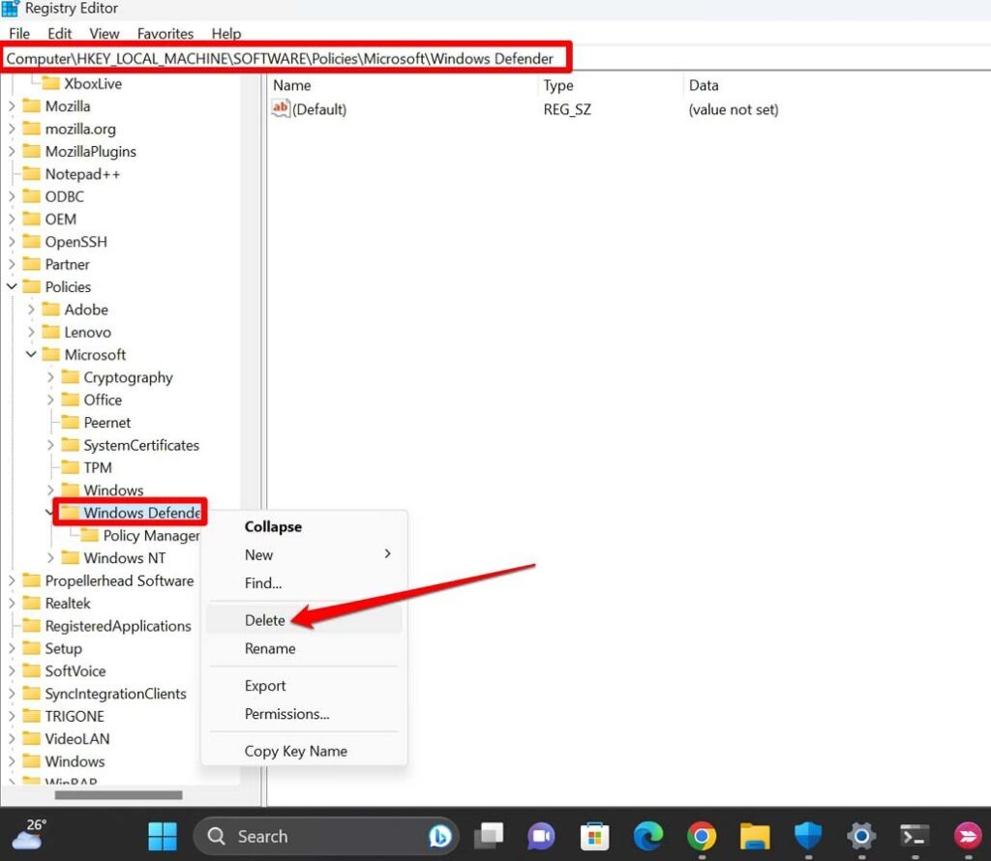This screenshot has width=991, height=861.
Task: Collapse the Policies tree node
Action: point(12,286)
